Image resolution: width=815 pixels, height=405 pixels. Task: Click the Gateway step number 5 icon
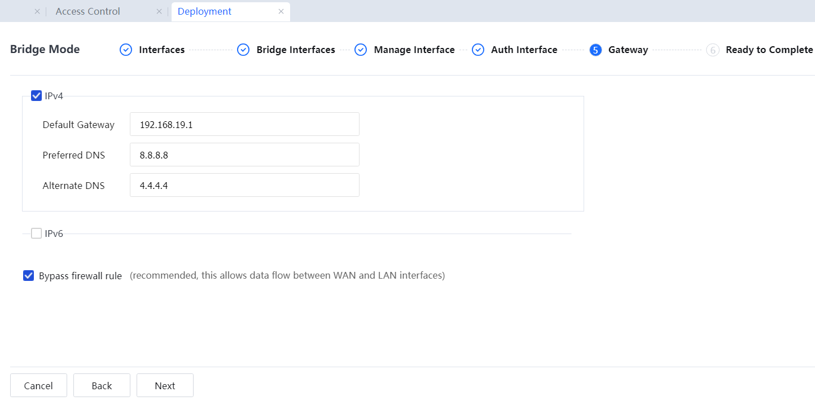coord(595,50)
